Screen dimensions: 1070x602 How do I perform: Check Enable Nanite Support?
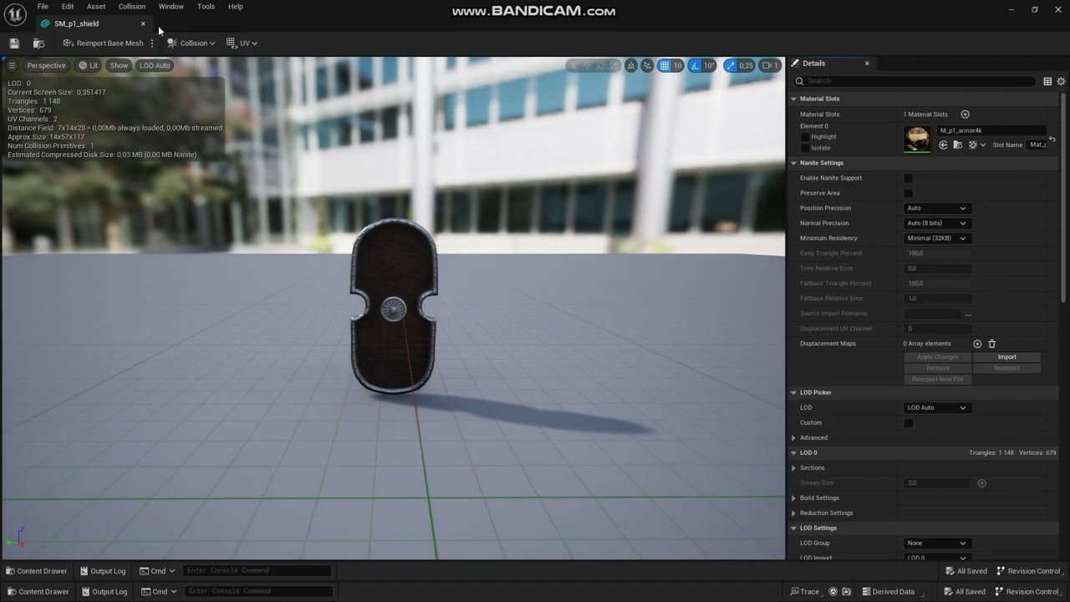(x=909, y=178)
